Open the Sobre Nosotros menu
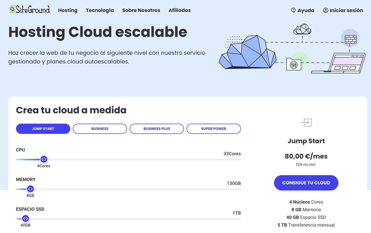 click(141, 10)
